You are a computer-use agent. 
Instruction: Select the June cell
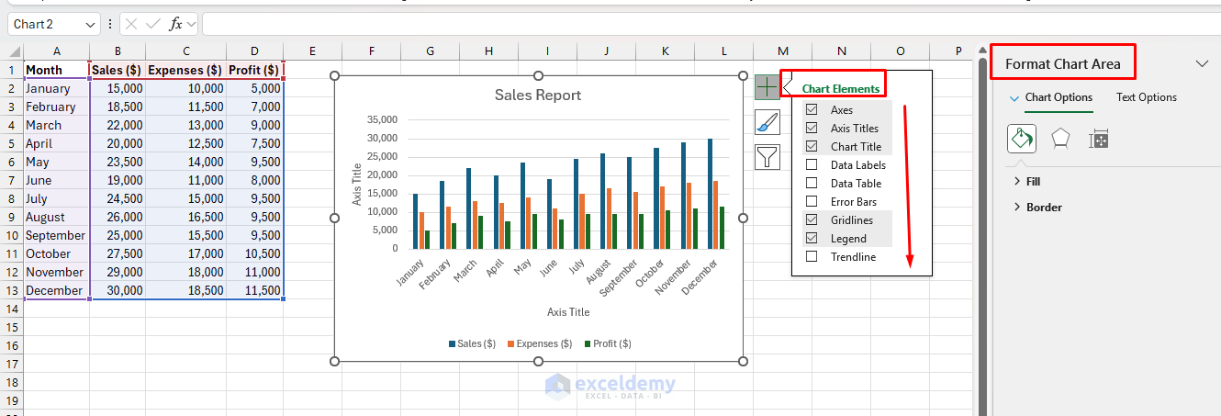[56, 180]
